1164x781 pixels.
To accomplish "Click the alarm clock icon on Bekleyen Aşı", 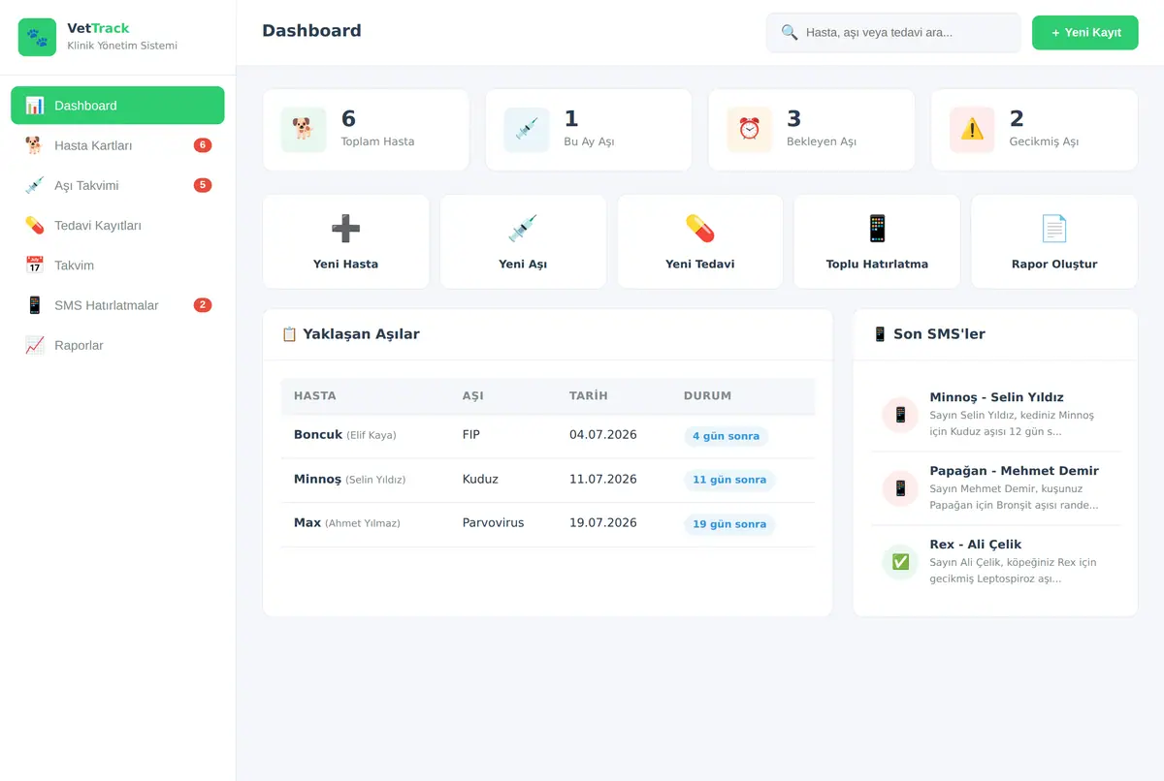I will tap(750, 130).
